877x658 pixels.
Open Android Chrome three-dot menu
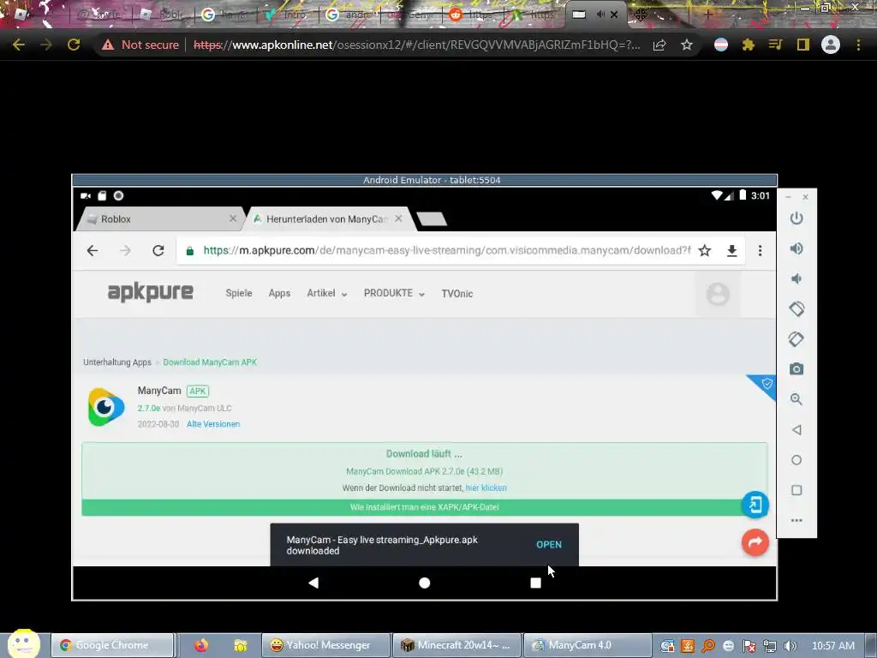[x=760, y=251]
